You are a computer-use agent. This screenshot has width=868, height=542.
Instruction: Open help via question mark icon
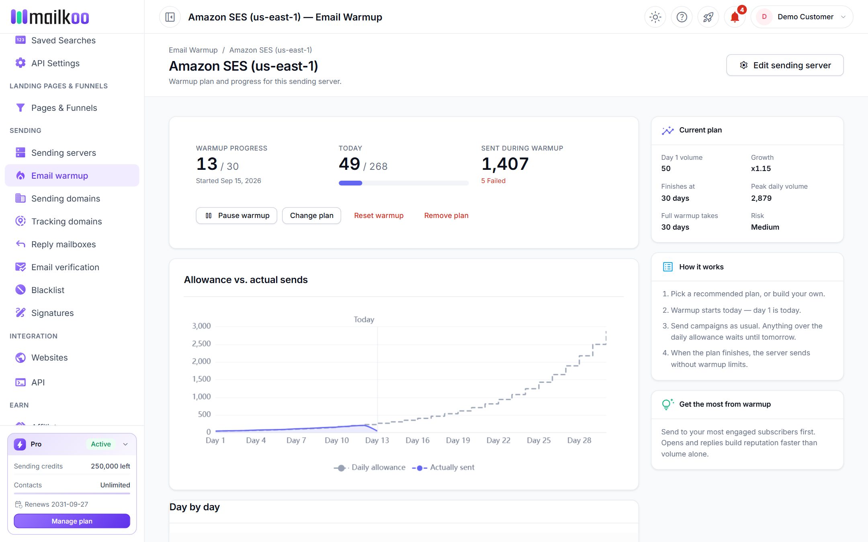click(x=682, y=17)
